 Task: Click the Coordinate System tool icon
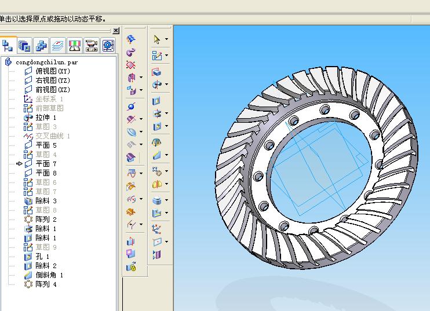point(156,229)
